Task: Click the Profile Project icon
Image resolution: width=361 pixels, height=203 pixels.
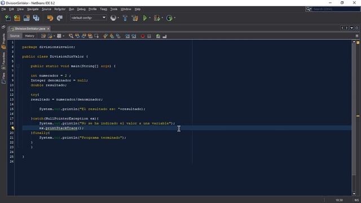Action: 169,18
